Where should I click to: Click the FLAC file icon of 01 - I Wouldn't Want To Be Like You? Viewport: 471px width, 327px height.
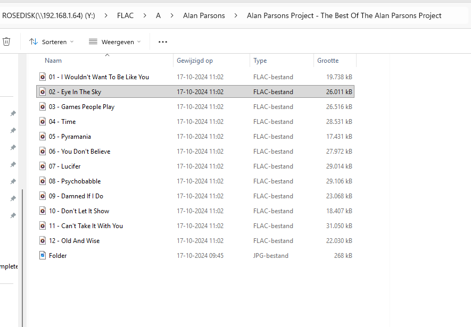43,77
